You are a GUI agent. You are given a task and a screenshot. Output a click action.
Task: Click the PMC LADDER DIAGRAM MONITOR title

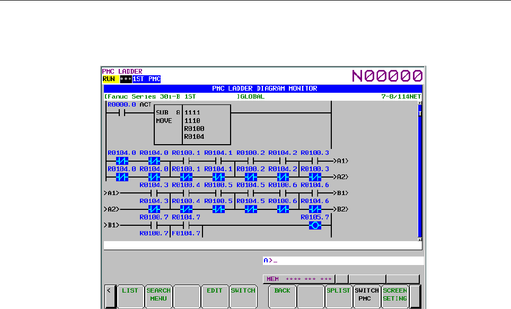coord(265,89)
